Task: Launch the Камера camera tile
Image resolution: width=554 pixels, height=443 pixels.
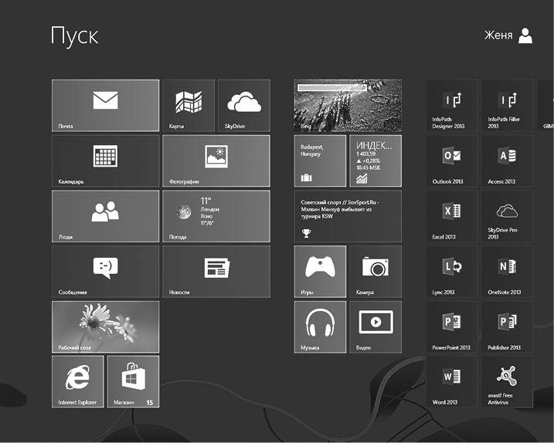Action: pos(376,272)
